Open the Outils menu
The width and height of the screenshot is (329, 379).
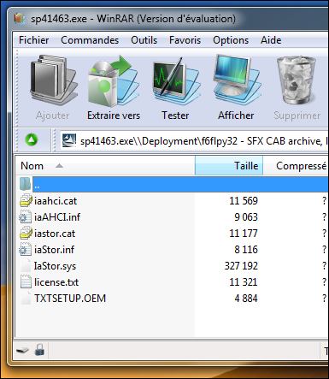144,40
